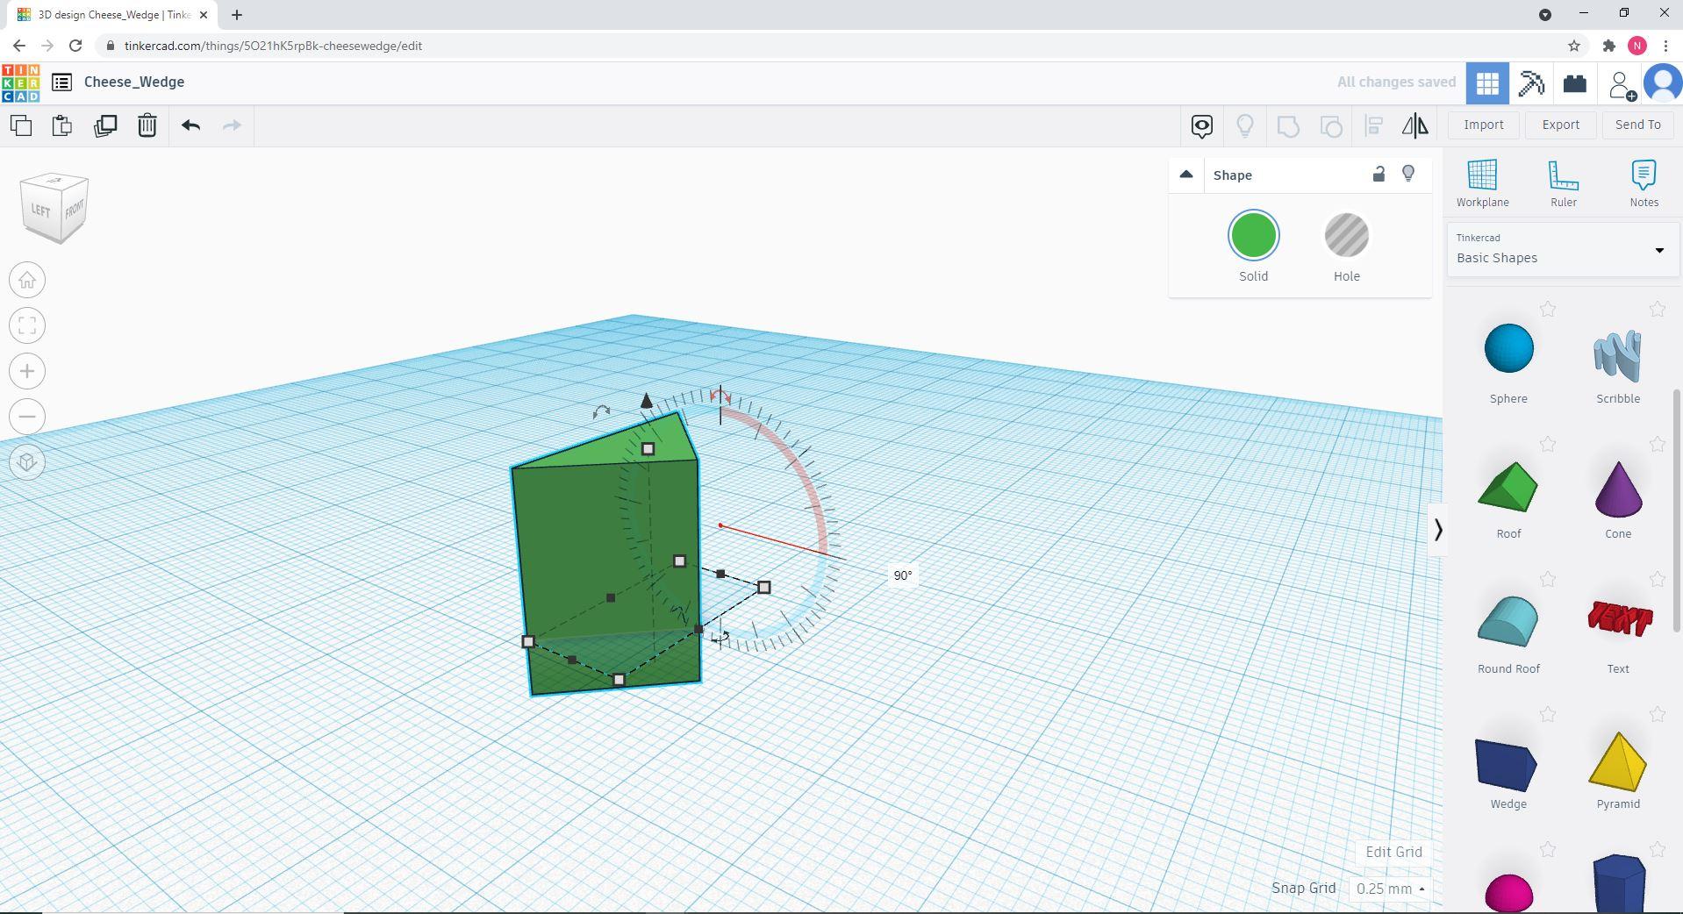Pick the Roof shape thumbnail
Screen dimensions: 1683x914
coord(1508,486)
